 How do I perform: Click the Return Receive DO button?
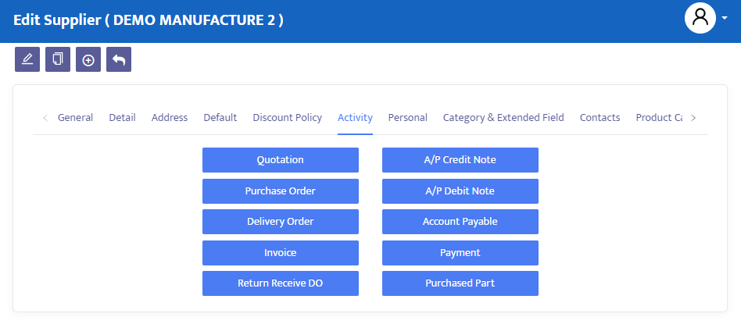click(x=281, y=283)
